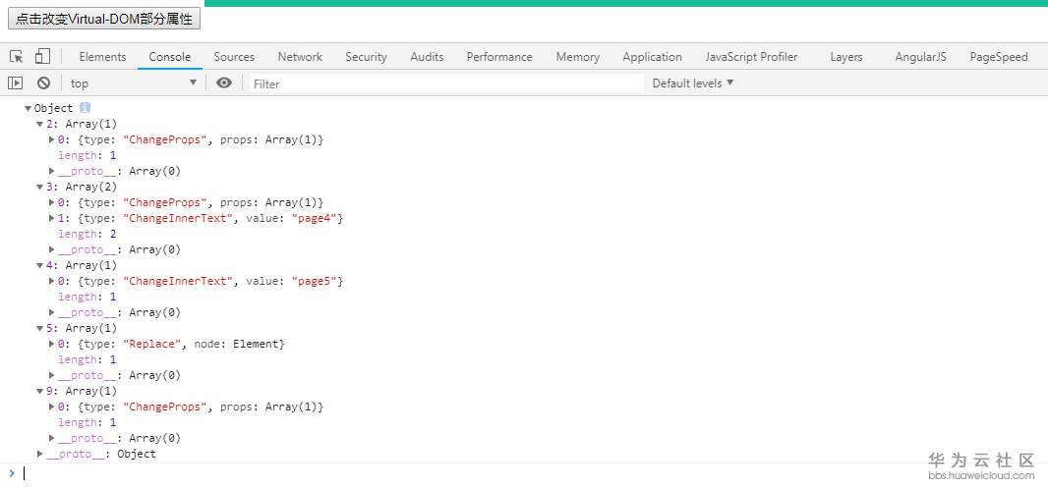This screenshot has height=490, width=1048.
Task: Click the eye icon for live expressions
Action: [x=224, y=83]
